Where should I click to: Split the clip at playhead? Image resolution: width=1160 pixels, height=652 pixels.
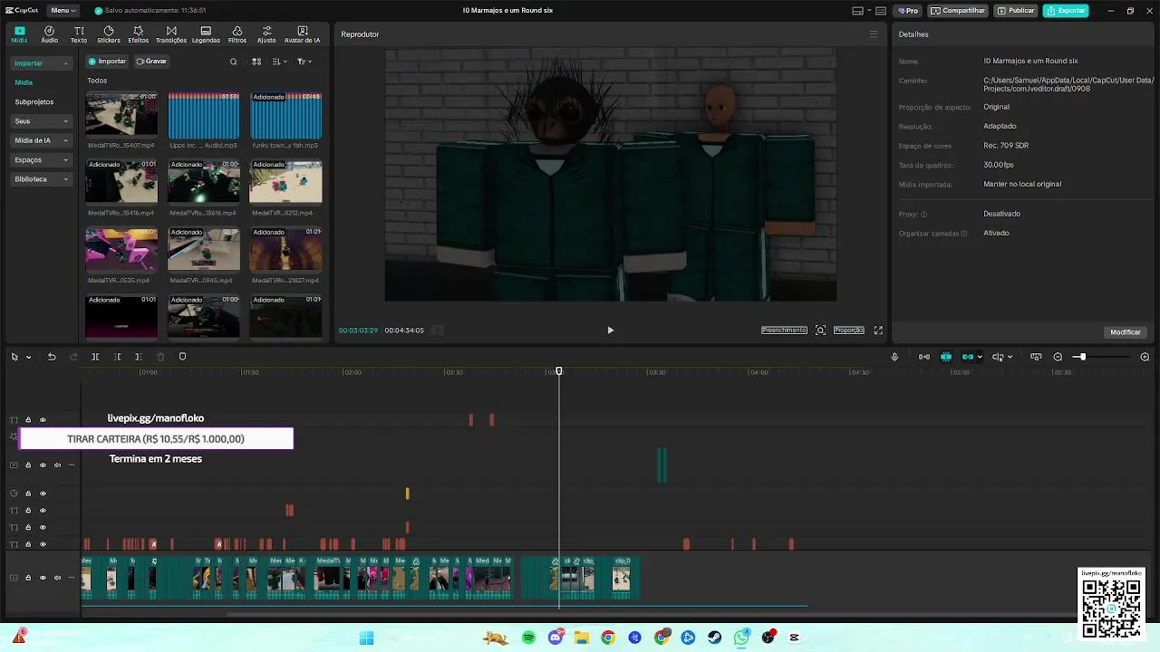(x=95, y=357)
